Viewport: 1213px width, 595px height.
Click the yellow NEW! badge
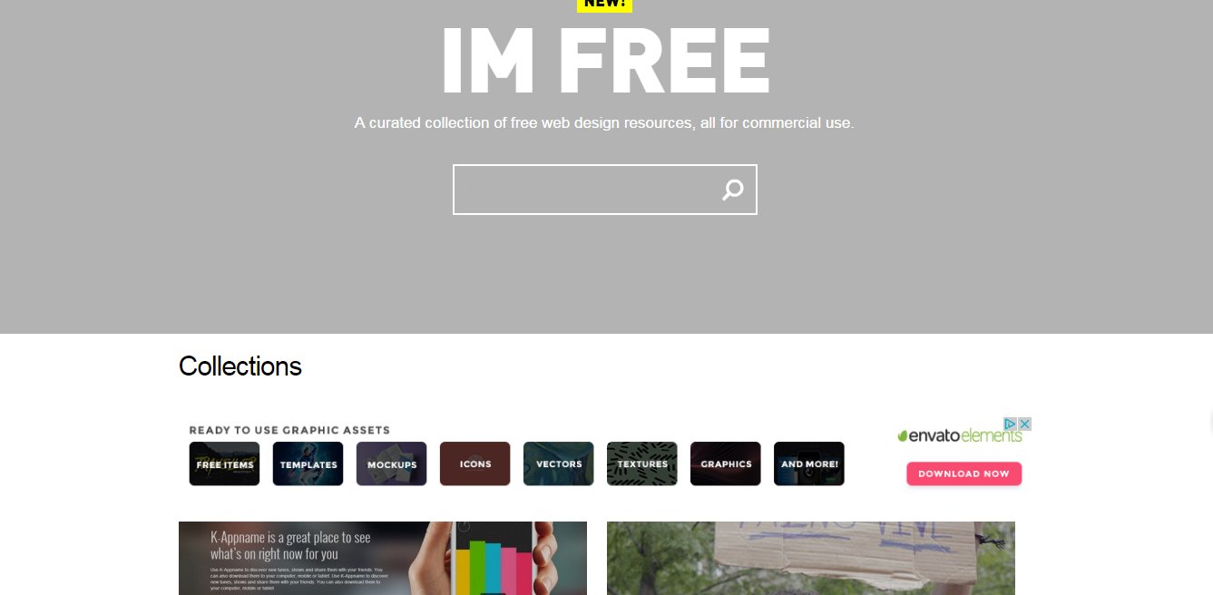[604, 5]
